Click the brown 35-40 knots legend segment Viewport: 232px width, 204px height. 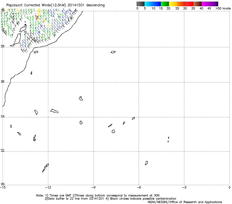click(x=198, y=4)
